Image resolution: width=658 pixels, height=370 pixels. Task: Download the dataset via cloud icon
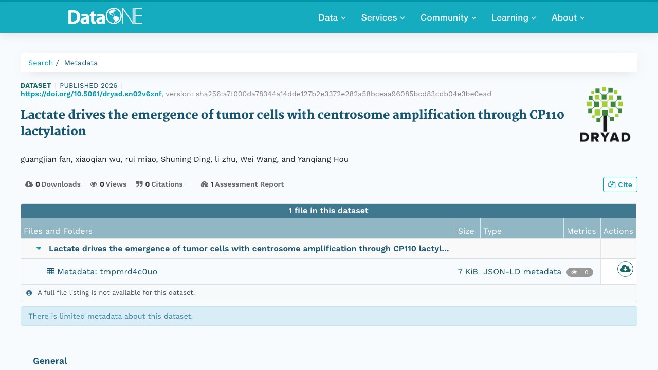[x=625, y=269]
